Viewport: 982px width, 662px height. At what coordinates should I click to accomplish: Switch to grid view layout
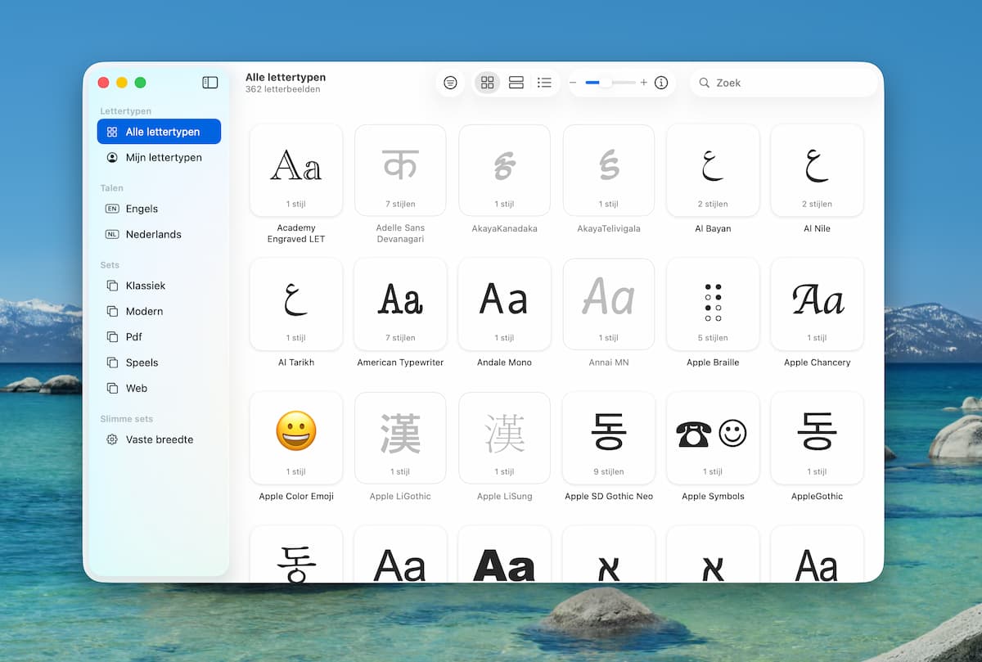(x=488, y=83)
